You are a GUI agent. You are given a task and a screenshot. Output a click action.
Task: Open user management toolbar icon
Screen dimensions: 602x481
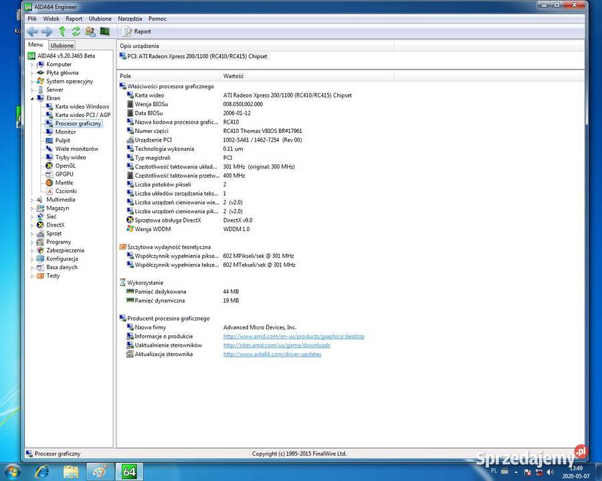[90, 31]
